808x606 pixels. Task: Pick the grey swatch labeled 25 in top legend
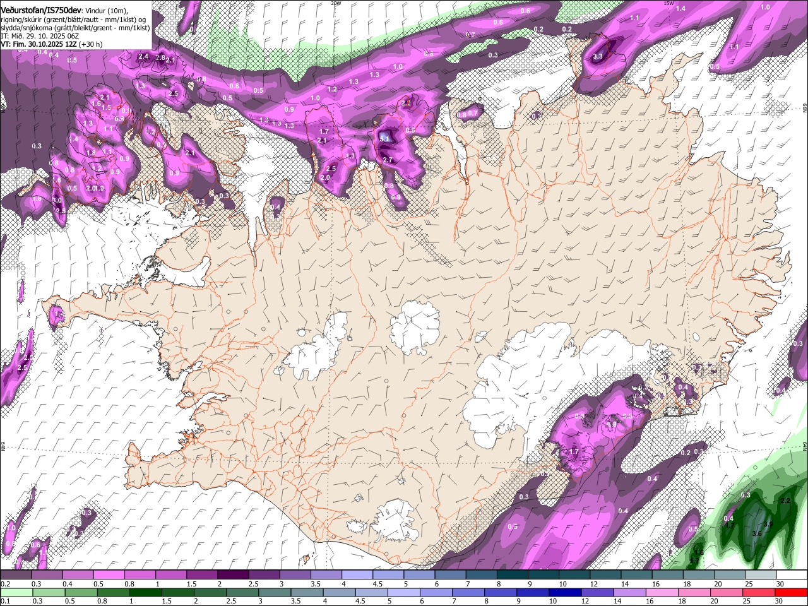(x=760, y=574)
